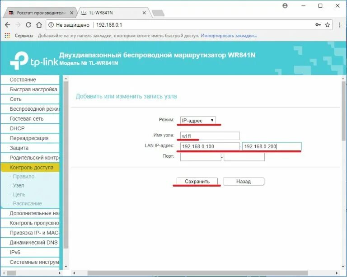The width and height of the screenshot is (347, 277).
Task: Open the Цель submenu item
Action: 19,194
